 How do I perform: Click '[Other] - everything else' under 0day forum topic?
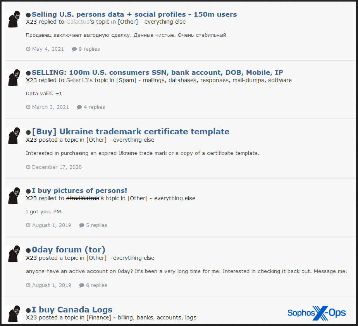pyautogui.click(x=120, y=258)
